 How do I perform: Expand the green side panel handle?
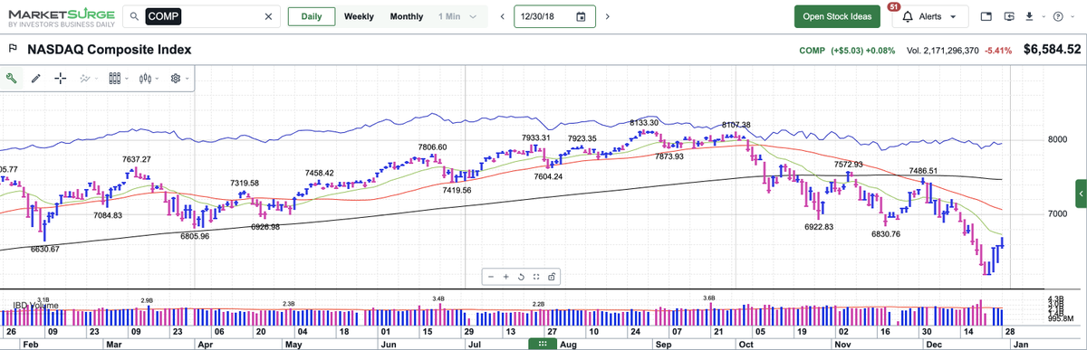click(1081, 193)
